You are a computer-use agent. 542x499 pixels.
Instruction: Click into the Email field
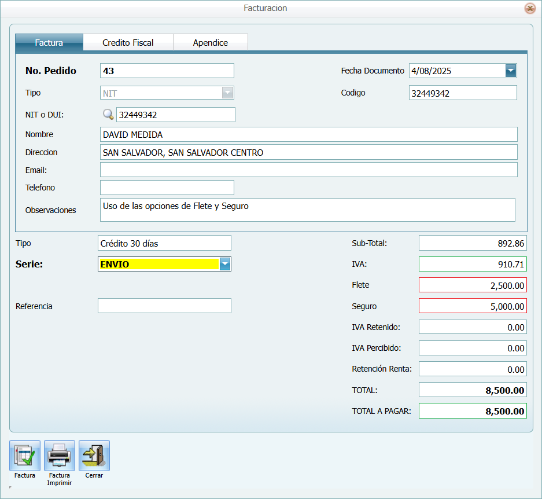(x=308, y=170)
